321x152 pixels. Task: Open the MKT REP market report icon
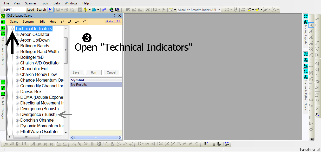[x=306, y=22]
